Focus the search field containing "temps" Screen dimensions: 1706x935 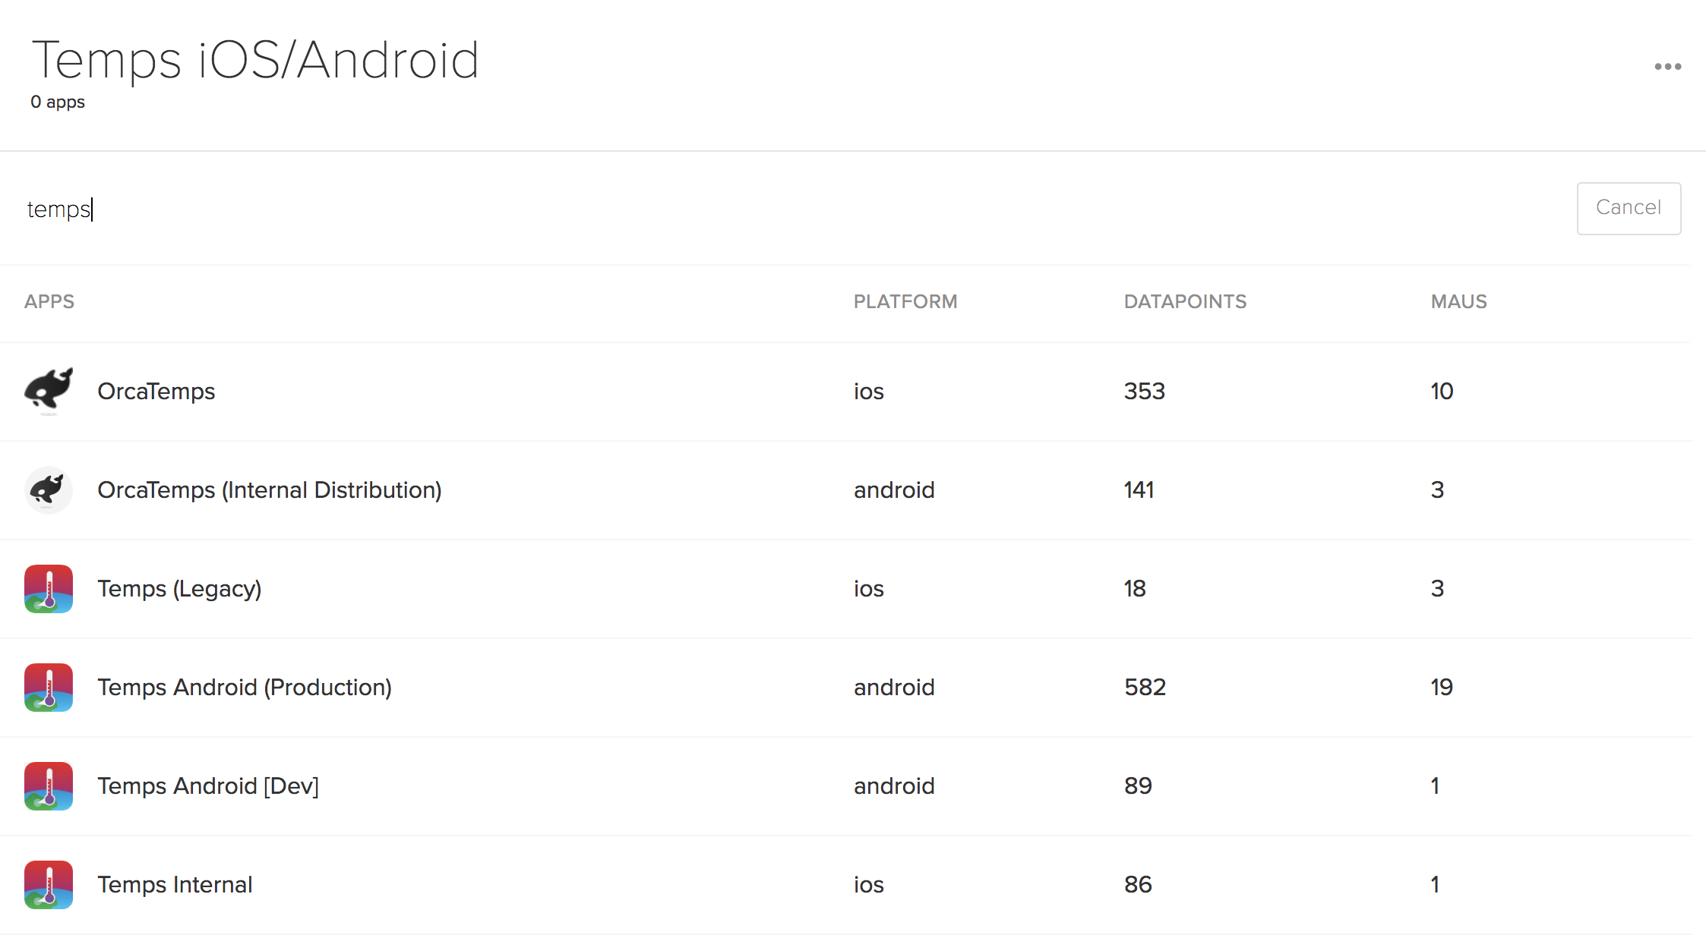(x=760, y=209)
